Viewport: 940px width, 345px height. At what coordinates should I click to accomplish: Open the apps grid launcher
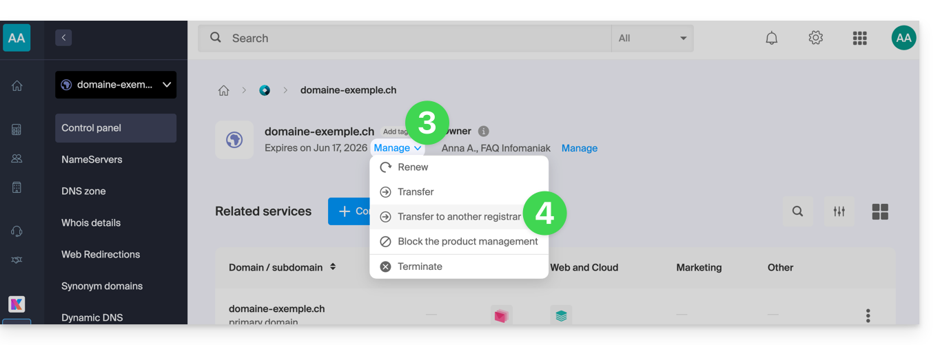[859, 39]
